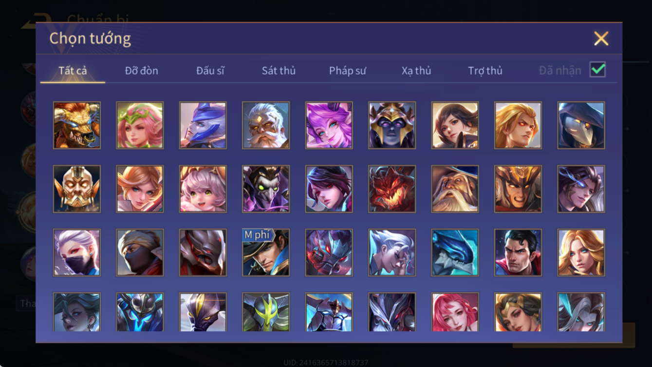Select the red lava demon hero

(392, 189)
